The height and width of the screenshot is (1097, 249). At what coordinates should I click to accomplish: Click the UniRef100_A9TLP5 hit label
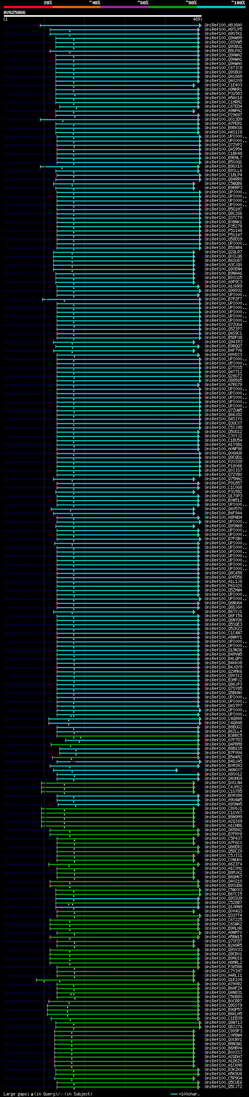pos(223,30)
